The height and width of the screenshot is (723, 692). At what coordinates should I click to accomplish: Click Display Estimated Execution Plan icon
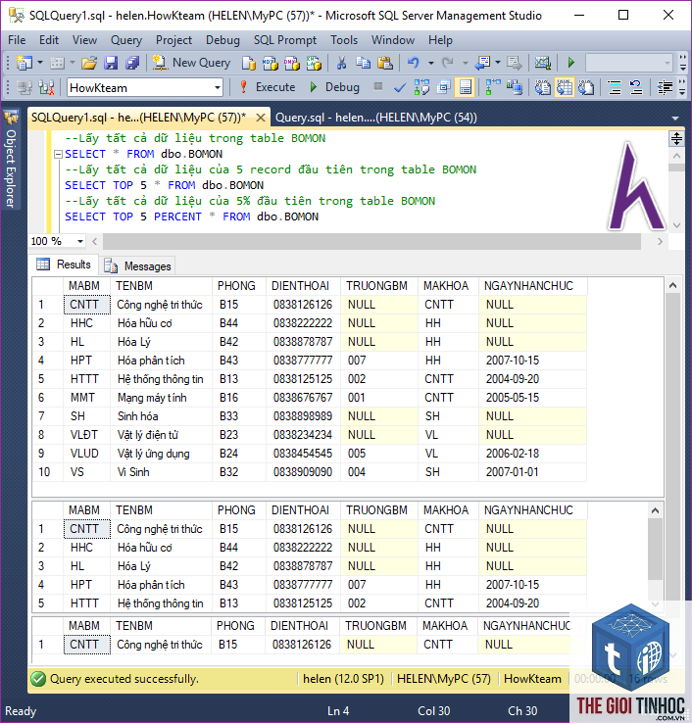click(421, 87)
